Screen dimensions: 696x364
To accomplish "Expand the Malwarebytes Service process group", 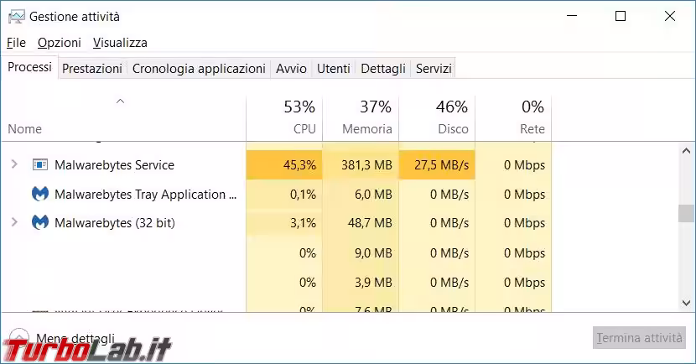I will [13, 165].
